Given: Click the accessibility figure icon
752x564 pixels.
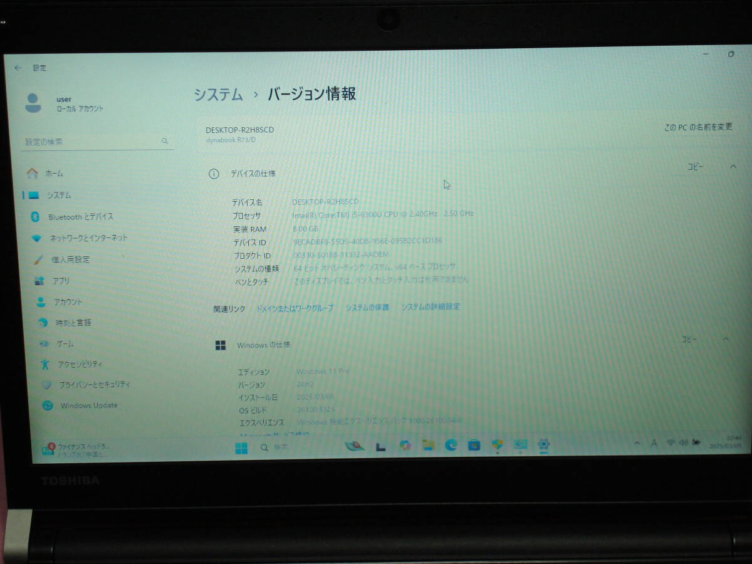Looking at the screenshot, I should [x=44, y=364].
